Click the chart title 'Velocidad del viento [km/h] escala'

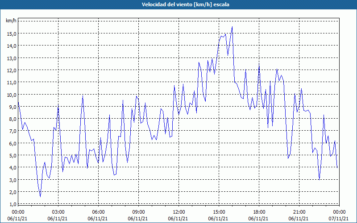click(185, 4)
